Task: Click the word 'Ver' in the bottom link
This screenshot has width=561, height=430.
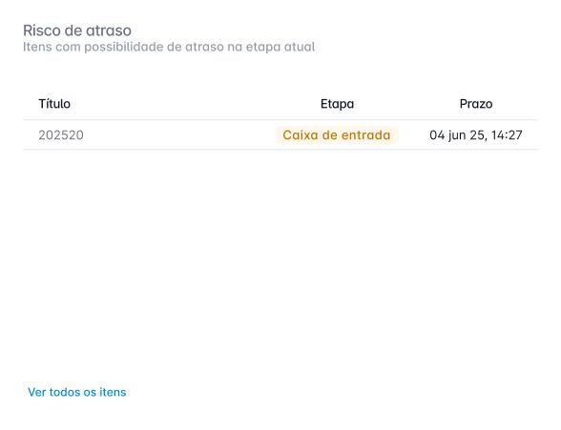Action: pyautogui.click(x=37, y=392)
